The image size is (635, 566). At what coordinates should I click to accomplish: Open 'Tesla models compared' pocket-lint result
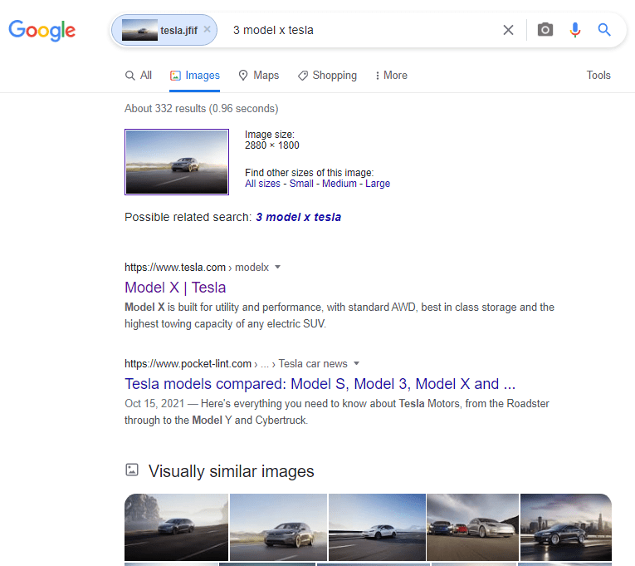(320, 384)
